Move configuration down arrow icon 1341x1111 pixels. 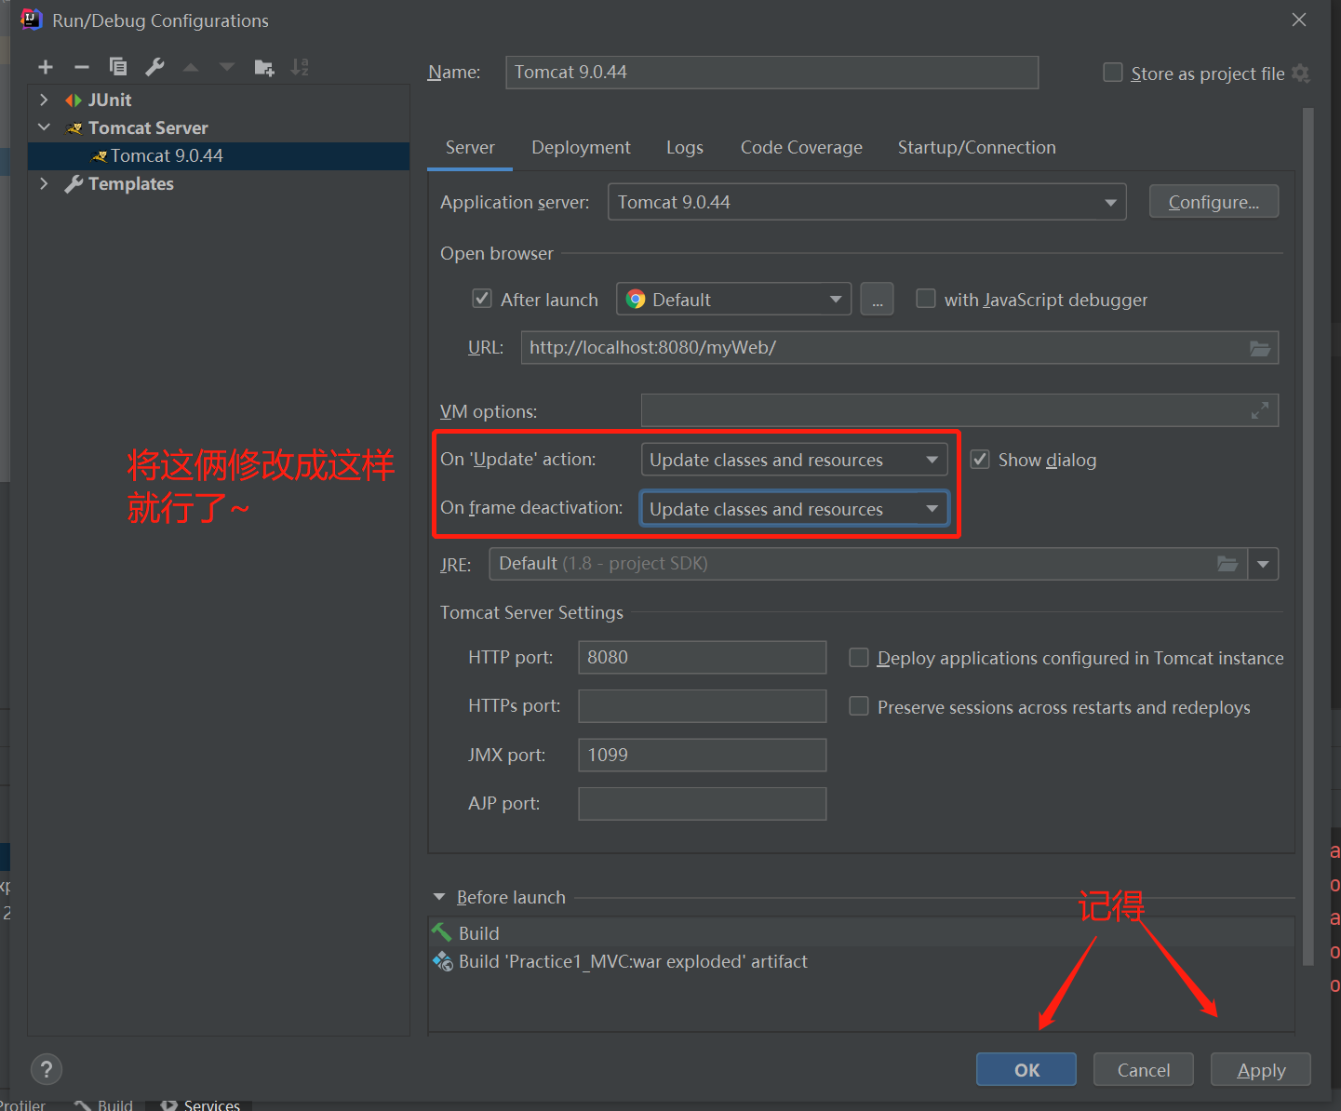[x=227, y=67]
